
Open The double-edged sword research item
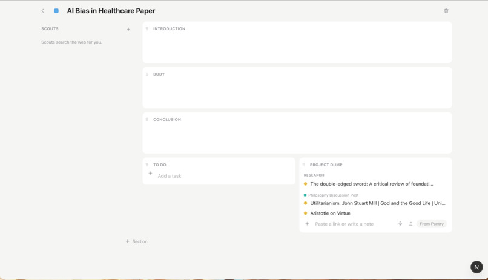tap(372, 184)
